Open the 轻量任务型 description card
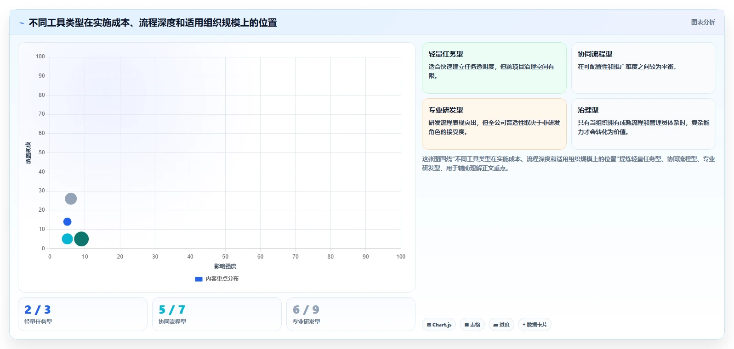 (x=494, y=68)
